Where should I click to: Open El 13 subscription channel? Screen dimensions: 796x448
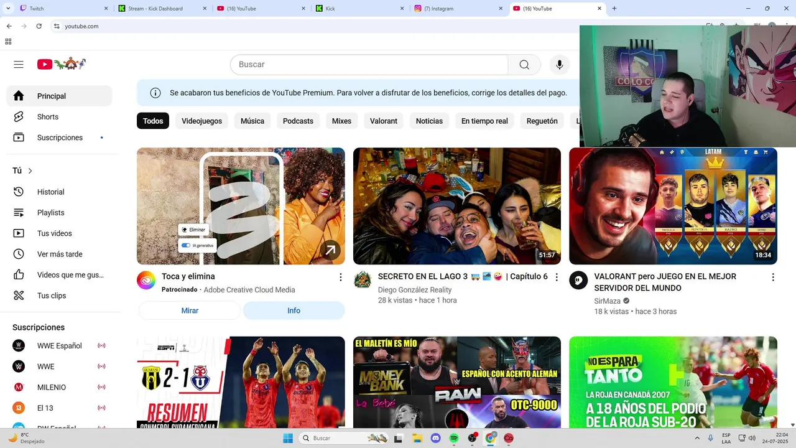tap(59, 408)
